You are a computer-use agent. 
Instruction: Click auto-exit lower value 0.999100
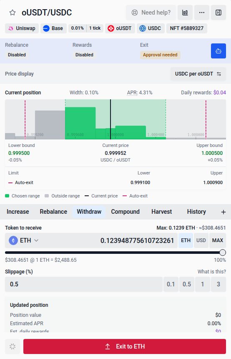(x=141, y=182)
